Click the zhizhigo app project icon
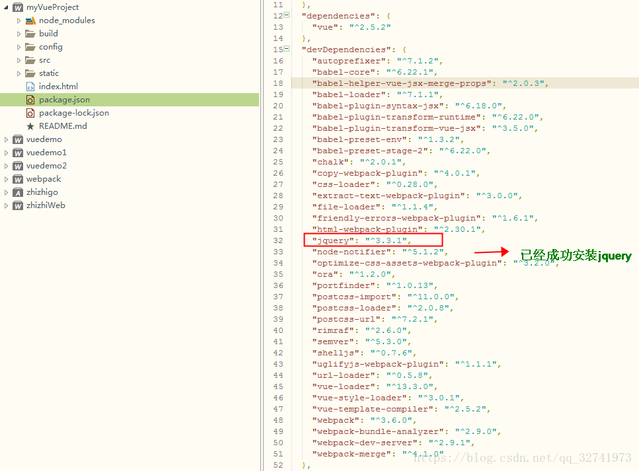The height and width of the screenshot is (471, 639). [18, 192]
